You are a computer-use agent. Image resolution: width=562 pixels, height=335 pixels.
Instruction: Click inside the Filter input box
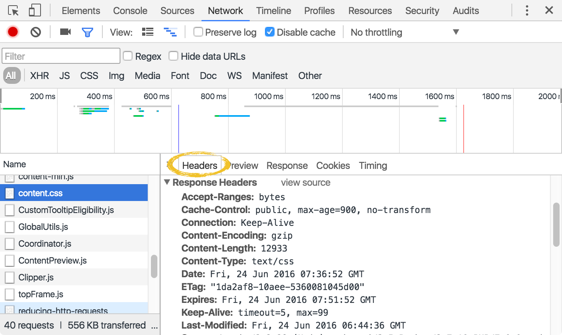(60, 56)
